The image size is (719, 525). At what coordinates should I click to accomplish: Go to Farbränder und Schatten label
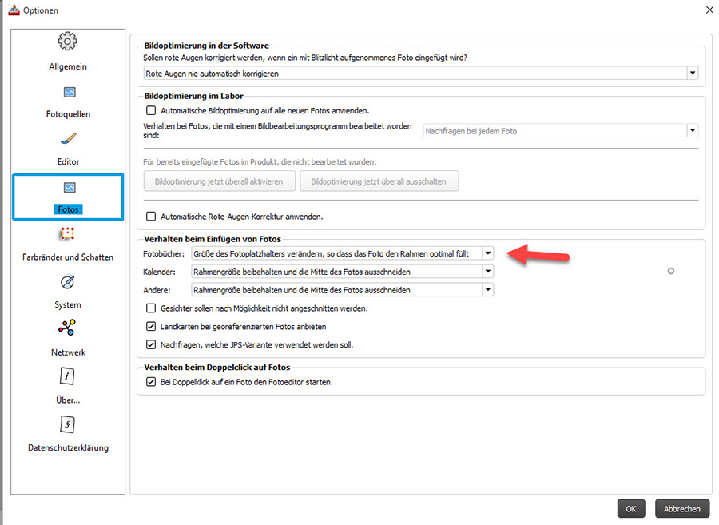(68, 257)
